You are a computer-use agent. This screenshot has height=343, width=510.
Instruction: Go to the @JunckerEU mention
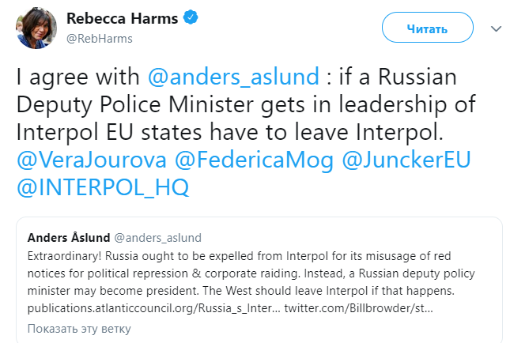coord(406,160)
